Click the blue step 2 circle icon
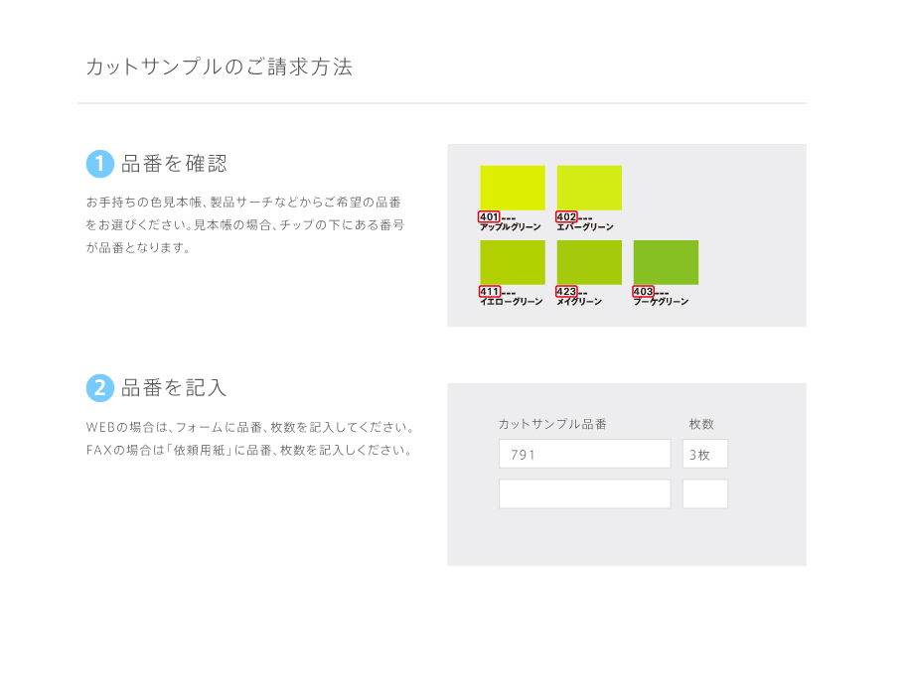This screenshot has width=910, height=688. (99, 387)
